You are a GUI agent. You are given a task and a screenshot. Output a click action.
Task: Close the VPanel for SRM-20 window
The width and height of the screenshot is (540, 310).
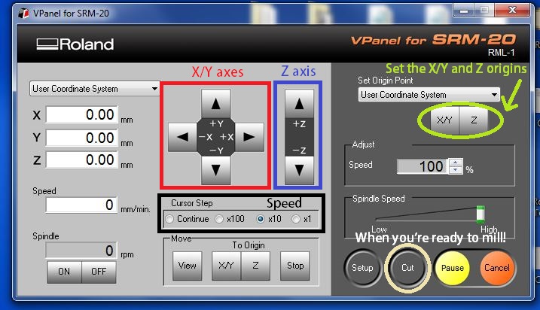(512, 10)
